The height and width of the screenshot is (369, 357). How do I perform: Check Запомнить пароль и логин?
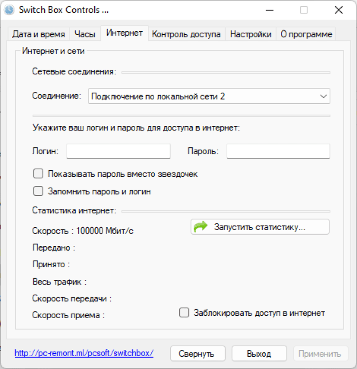(39, 192)
